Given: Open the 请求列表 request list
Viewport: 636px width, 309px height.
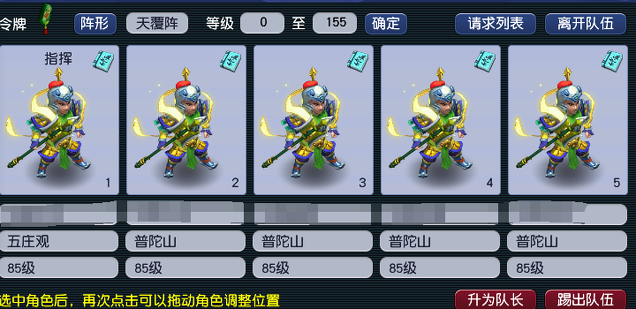Looking at the screenshot, I should coord(495,24).
